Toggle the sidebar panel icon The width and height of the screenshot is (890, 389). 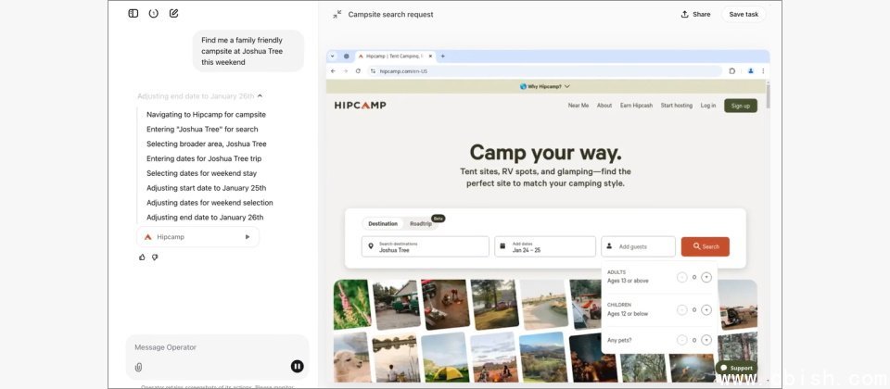[133, 14]
